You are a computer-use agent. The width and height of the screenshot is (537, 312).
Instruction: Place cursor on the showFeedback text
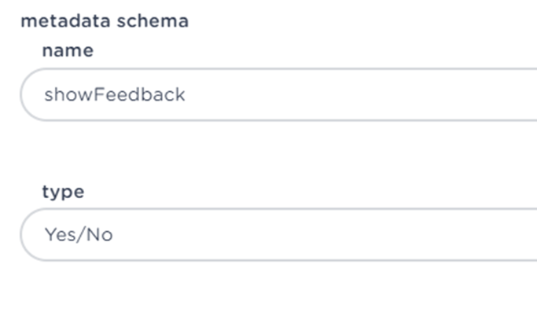(115, 94)
